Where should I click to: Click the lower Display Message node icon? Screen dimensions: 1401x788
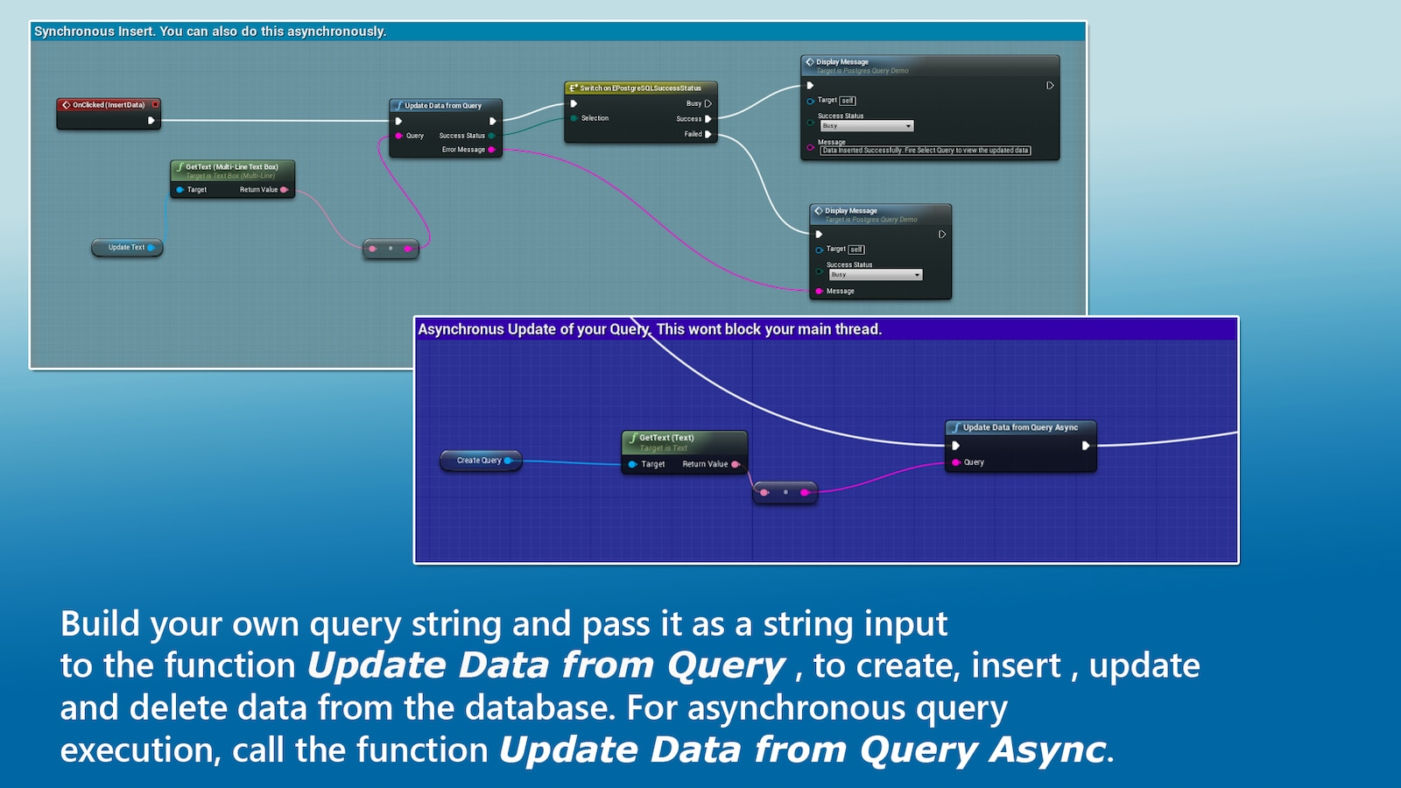[819, 211]
